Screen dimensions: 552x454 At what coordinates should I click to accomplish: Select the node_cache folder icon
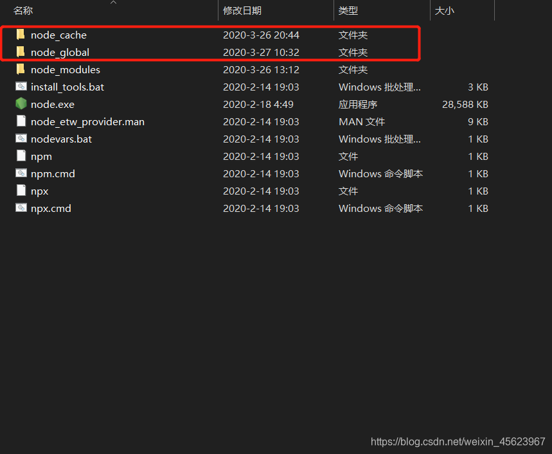click(21, 35)
